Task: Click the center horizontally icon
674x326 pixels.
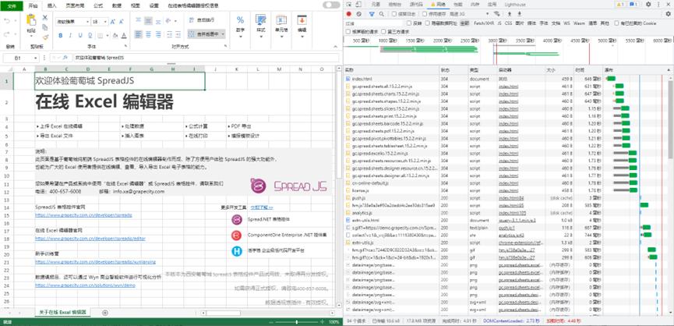Action: pyautogui.click(x=148, y=34)
